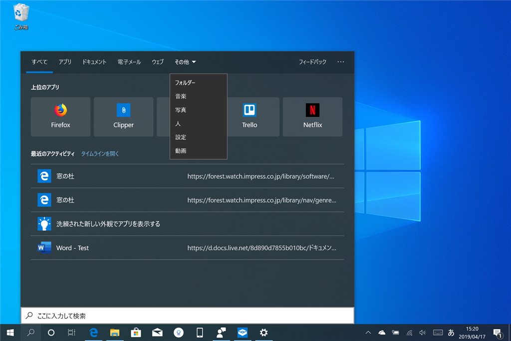Open the more options ellipsis menu
Screen dimensions: 511x341
[340, 62]
